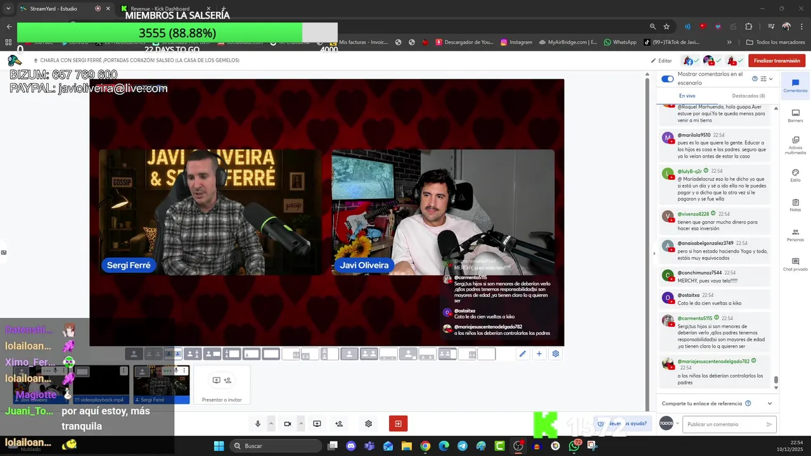The width and height of the screenshot is (811, 456).
Task: Open Descargador de You... bookmark
Action: [x=464, y=42]
